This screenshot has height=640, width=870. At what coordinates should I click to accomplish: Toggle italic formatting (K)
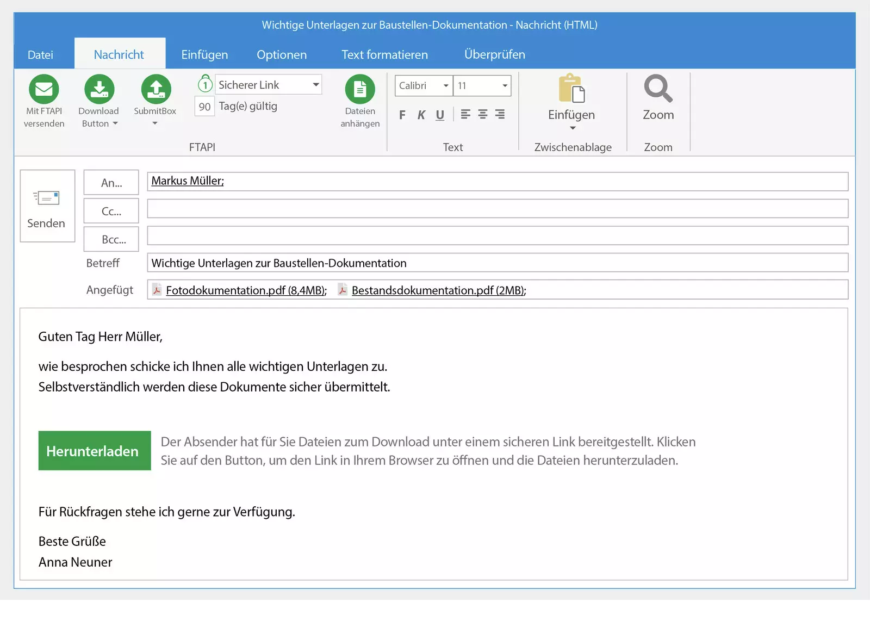click(x=421, y=115)
